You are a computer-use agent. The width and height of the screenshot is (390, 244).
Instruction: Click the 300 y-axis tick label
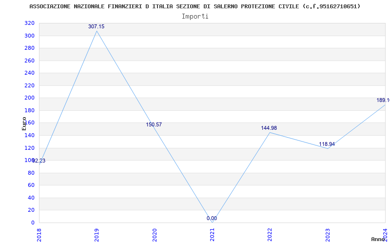click(x=29, y=36)
